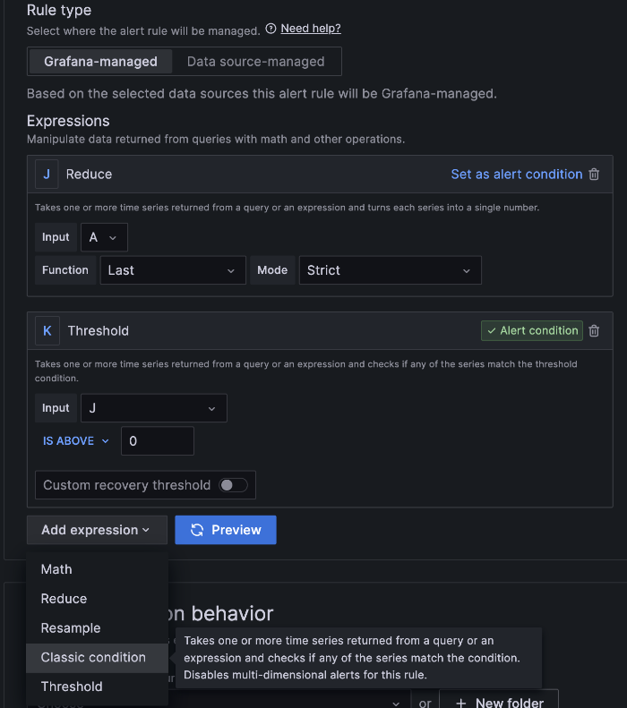Choose Reduce from the expression menu

coord(97,599)
